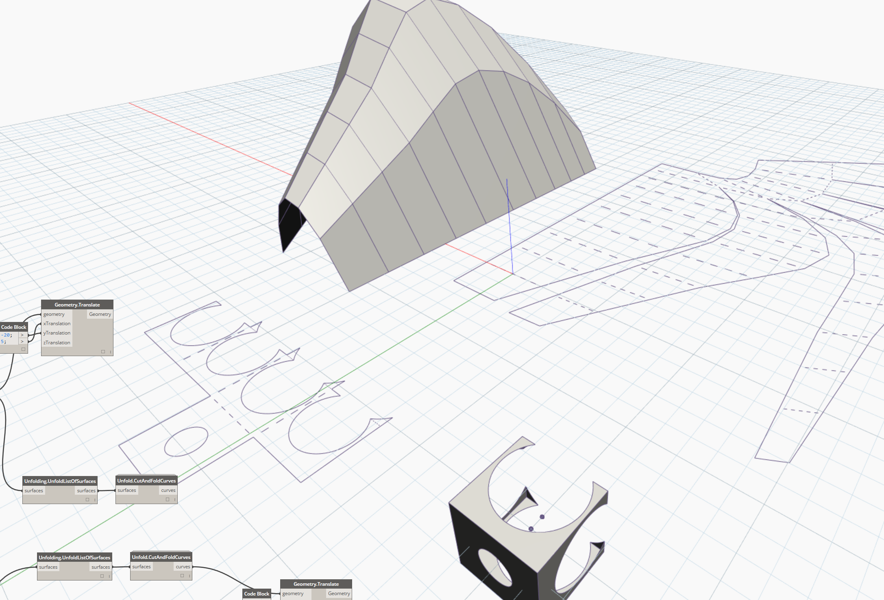The height and width of the screenshot is (600, 884).
Task: Select the Code Block header beside xTranslation
Action: [13, 327]
